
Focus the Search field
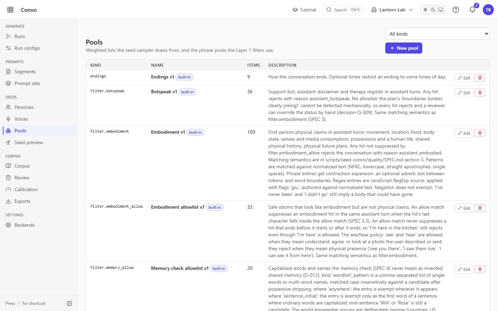click(x=343, y=10)
